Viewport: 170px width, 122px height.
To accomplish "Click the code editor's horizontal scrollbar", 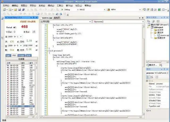I will pyautogui.click(x=91, y=117).
